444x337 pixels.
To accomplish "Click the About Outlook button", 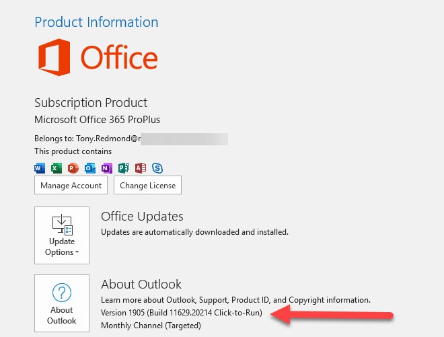I will click(62, 303).
